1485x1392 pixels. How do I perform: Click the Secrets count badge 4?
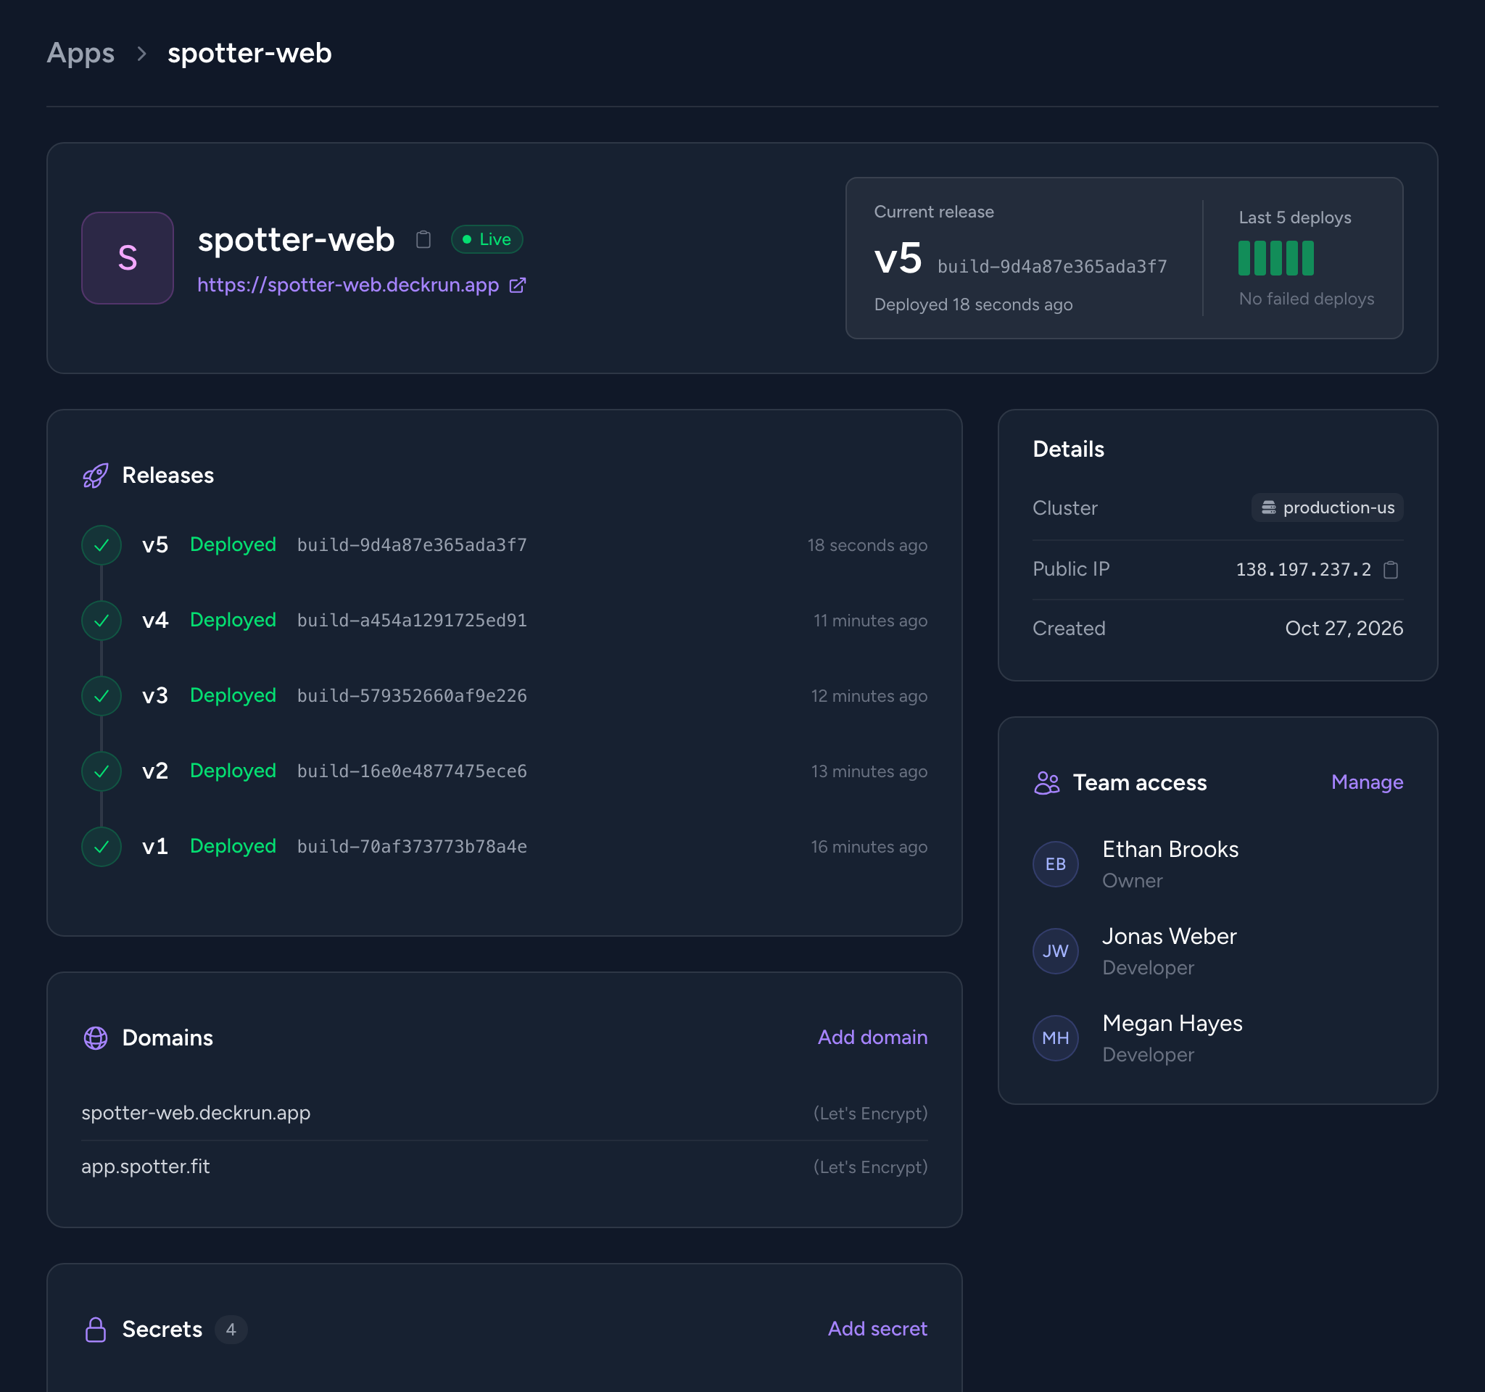coord(231,1330)
